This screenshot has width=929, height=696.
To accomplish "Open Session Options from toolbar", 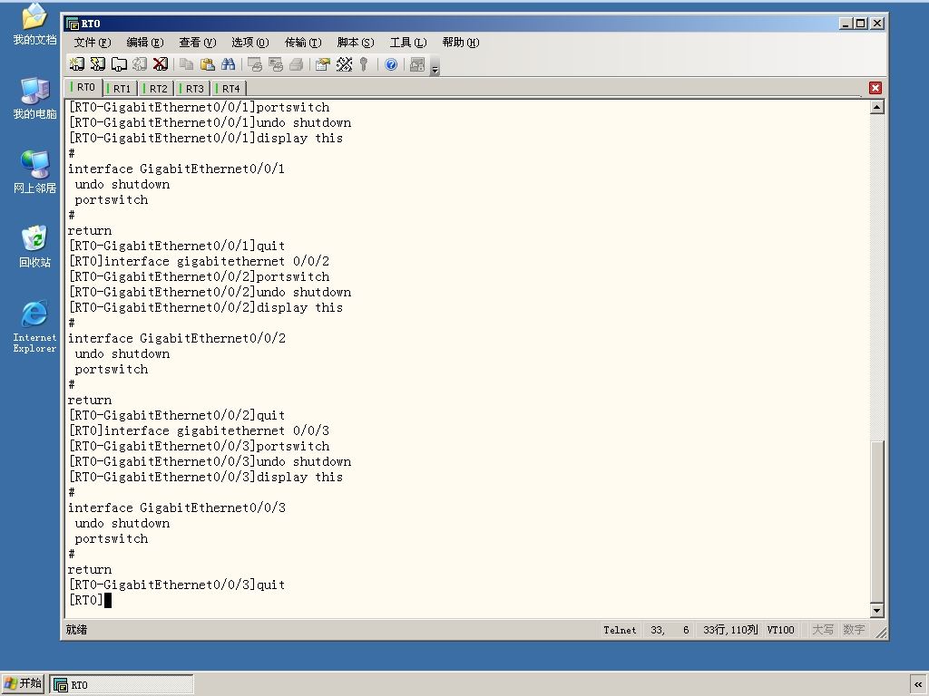I will click(322, 64).
